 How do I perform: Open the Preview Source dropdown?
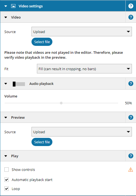tap(82, 132)
